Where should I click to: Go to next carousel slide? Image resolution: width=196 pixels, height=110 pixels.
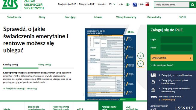tap(141, 56)
